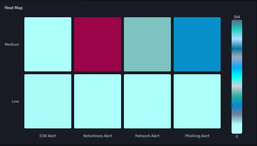This screenshot has height=146, width=257.
Task: Select the red Medium Netwitness Alert cell
Action: point(98,44)
